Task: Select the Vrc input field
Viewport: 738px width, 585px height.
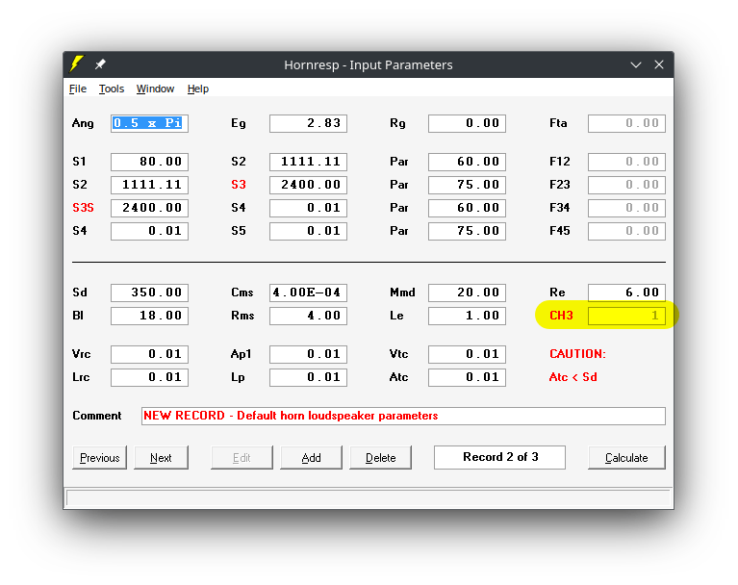Action: pos(150,354)
